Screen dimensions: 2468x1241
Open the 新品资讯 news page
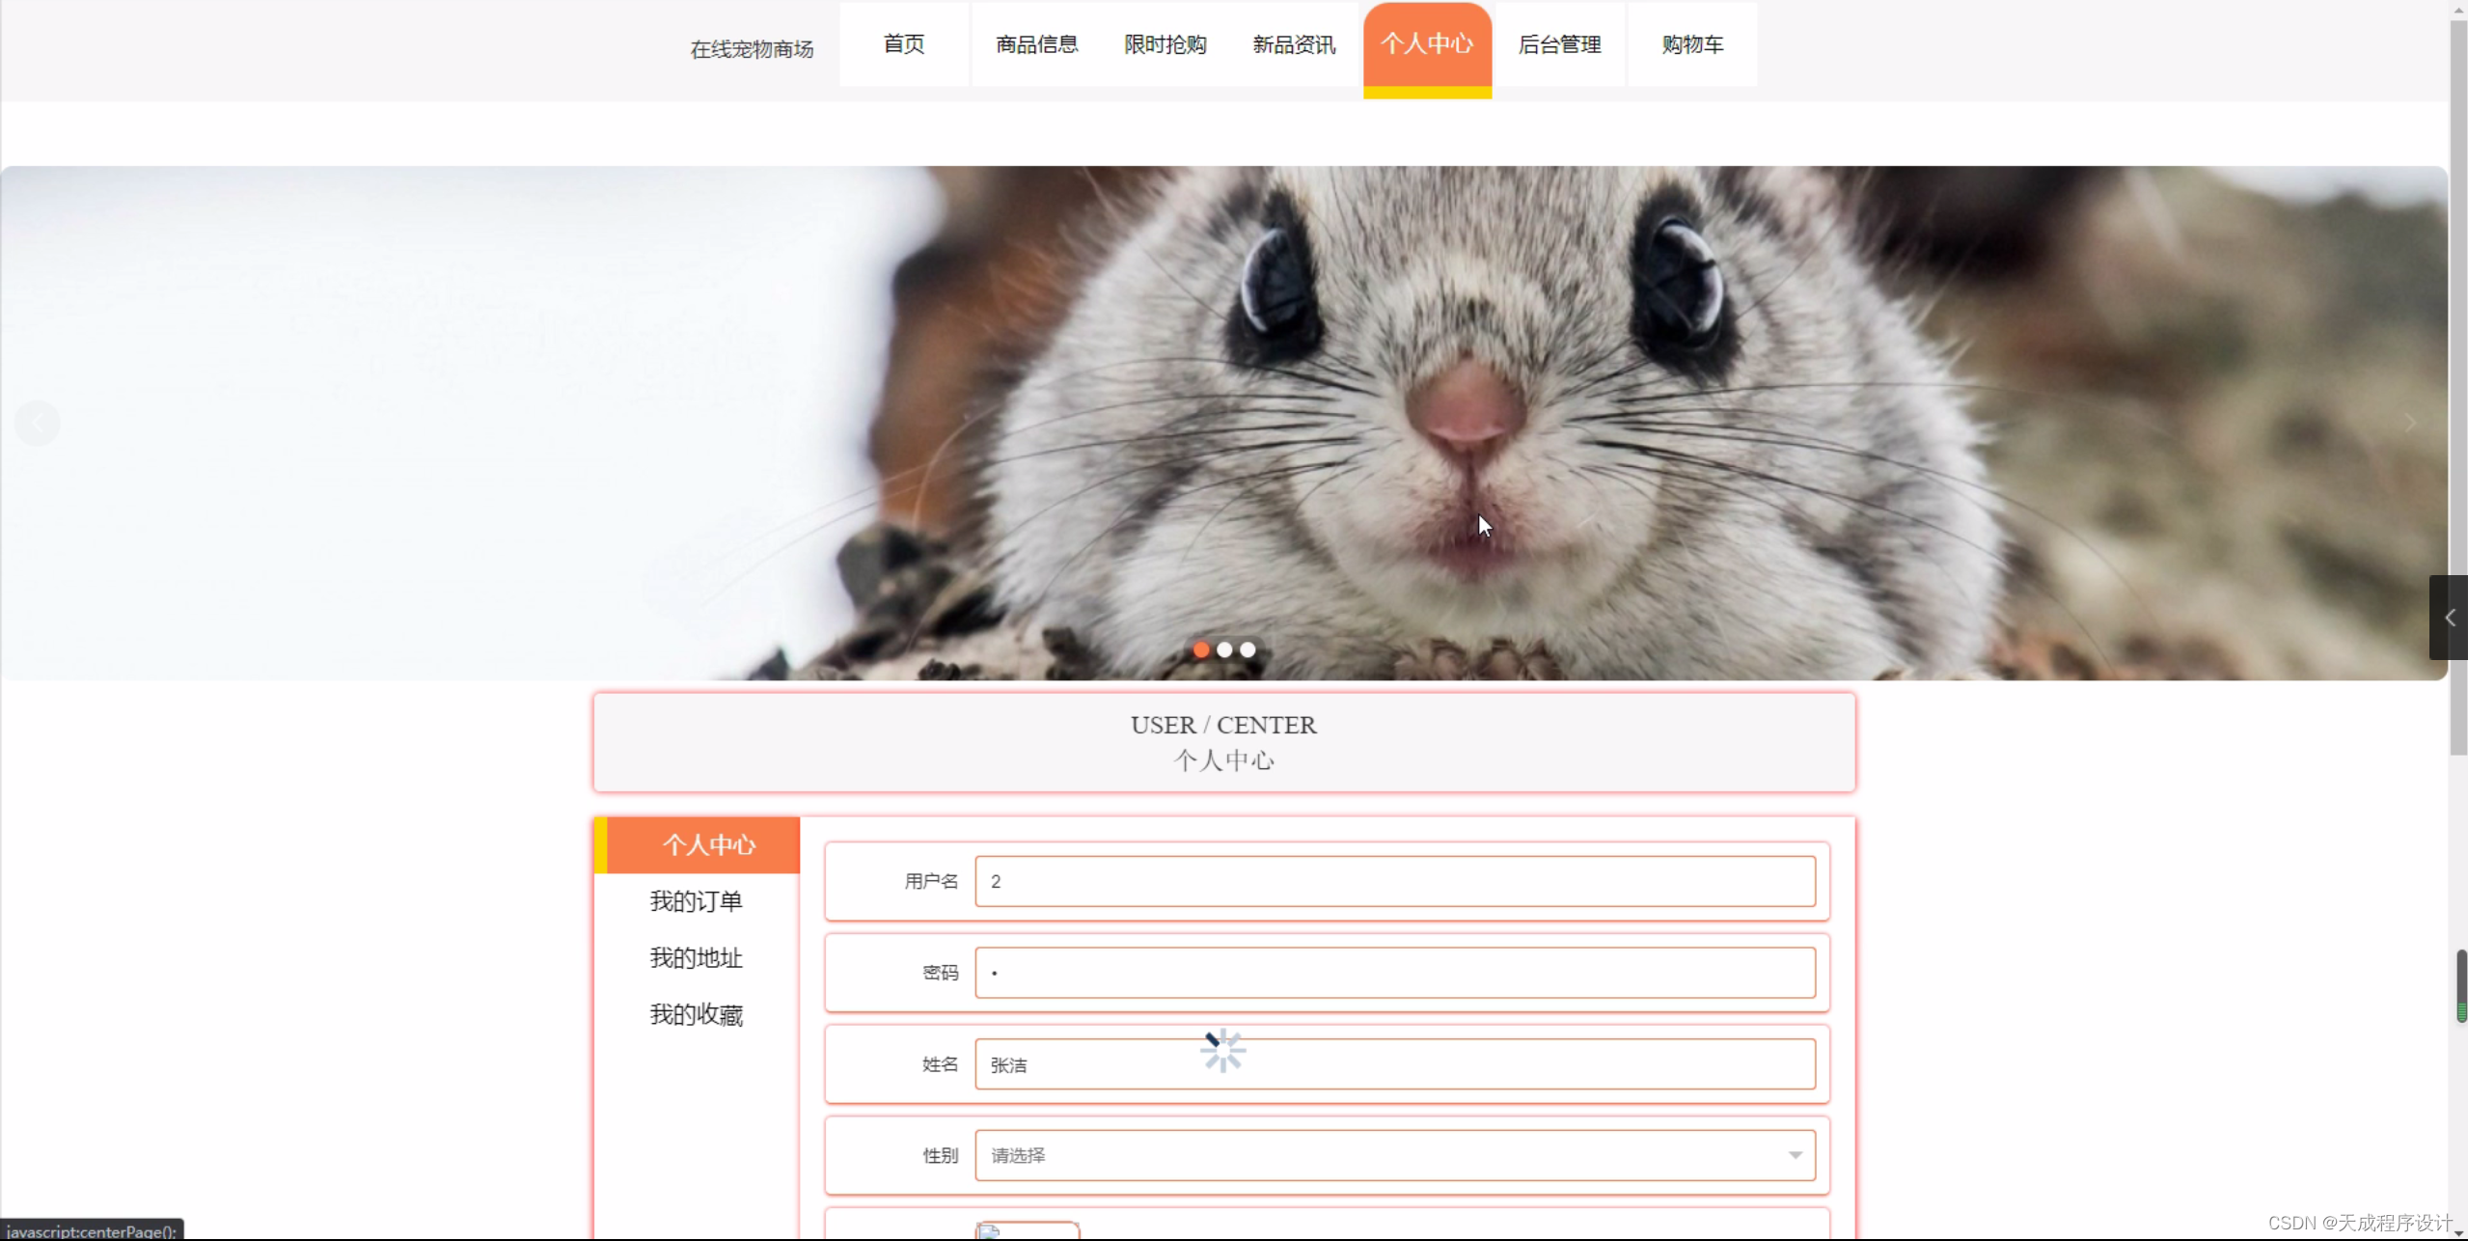click(x=1292, y=43)
